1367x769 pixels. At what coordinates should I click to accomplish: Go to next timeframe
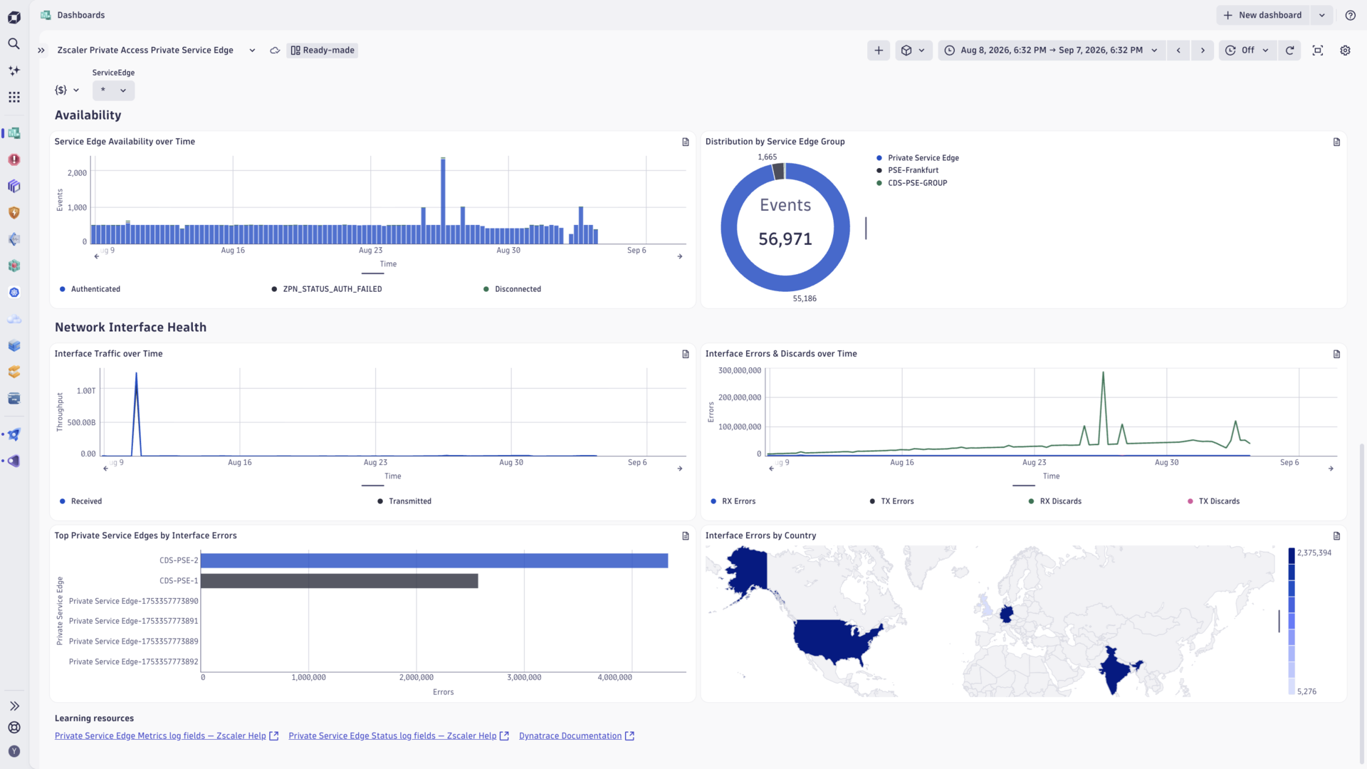point(1203,51)
